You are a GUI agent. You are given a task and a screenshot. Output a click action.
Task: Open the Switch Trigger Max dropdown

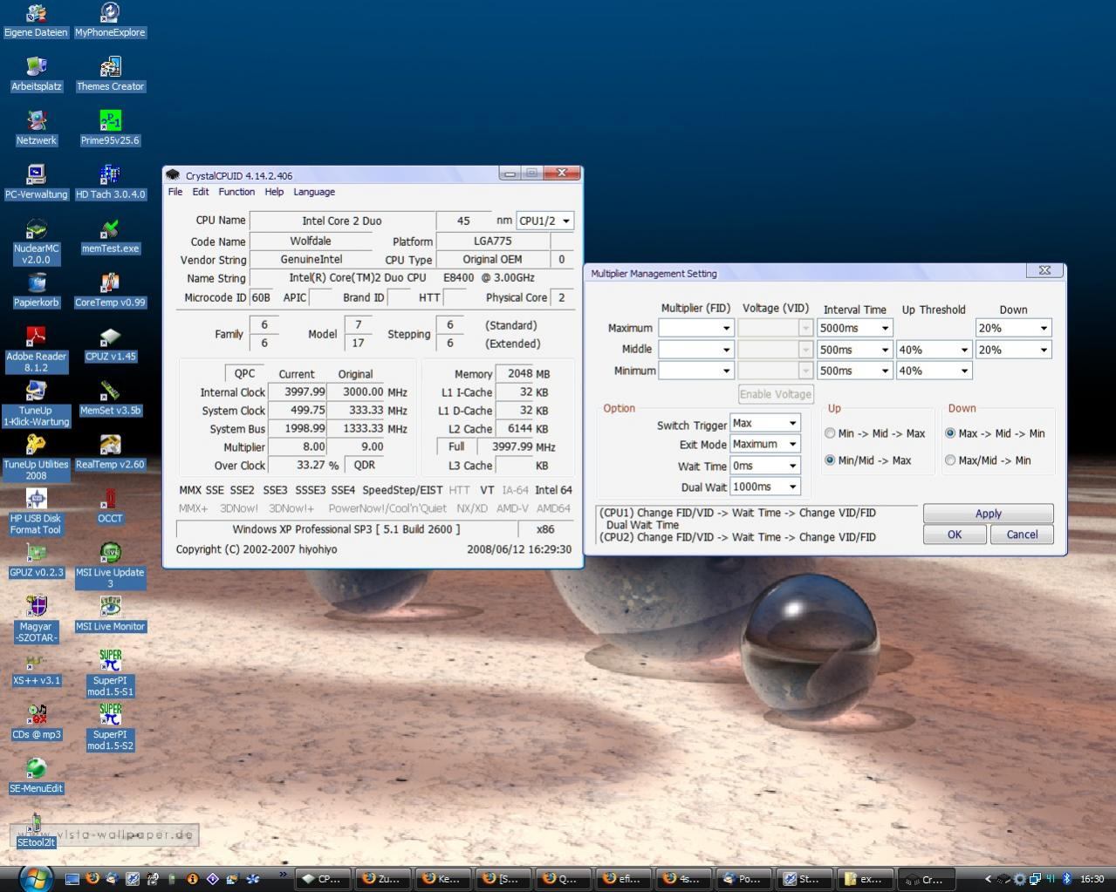[765, 424]
